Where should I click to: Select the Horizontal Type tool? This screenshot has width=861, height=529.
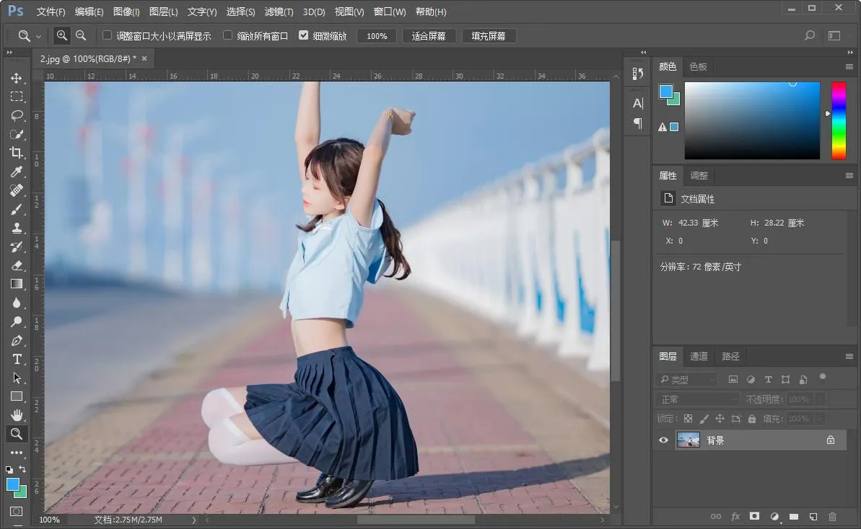(x=17, y=359)
